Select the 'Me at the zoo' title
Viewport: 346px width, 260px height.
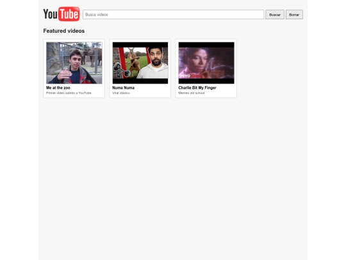coord(58,88)
